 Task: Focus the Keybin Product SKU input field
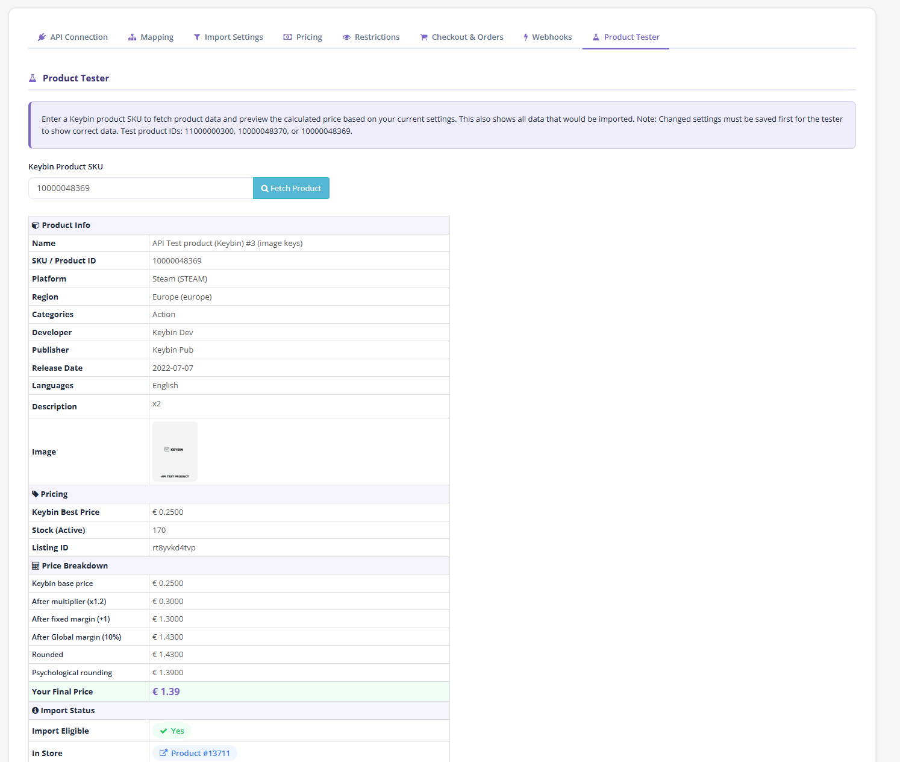click(140, 188)
